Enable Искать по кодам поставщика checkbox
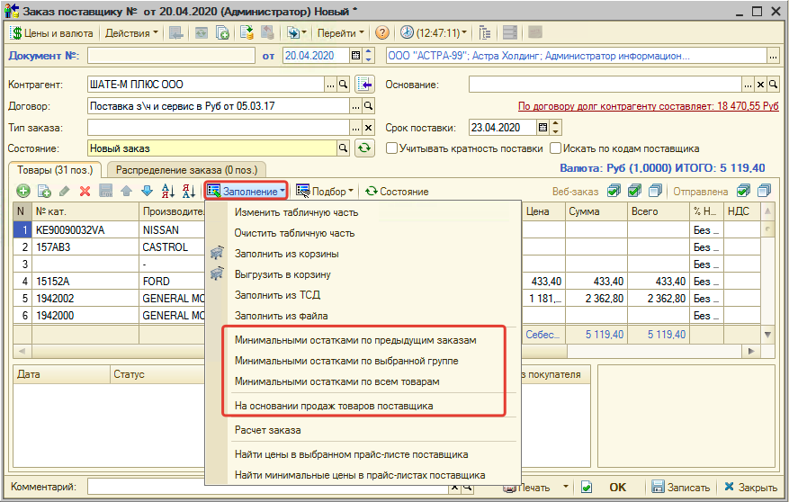The width and height of the screenshot is (789, 502). click(555, 148)
